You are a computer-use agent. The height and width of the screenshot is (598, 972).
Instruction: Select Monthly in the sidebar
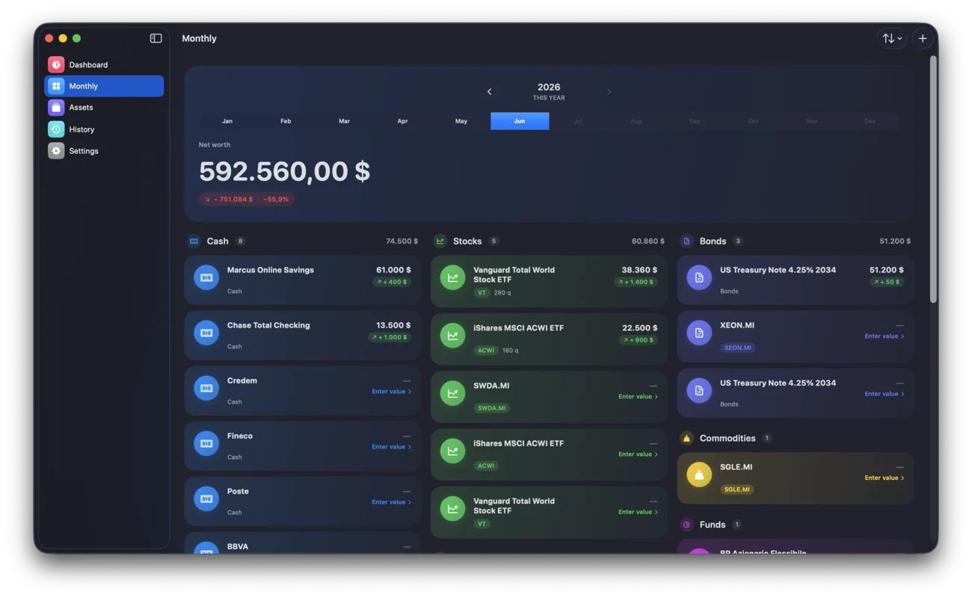click(x=104, y=86)
